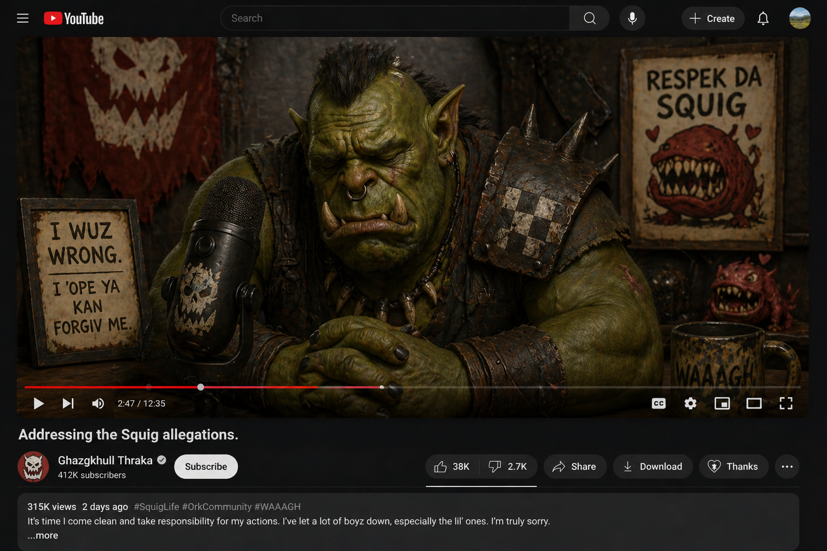Screen dimensions: 827x551
Task: Click the video title text
Action: click(128, 434)
